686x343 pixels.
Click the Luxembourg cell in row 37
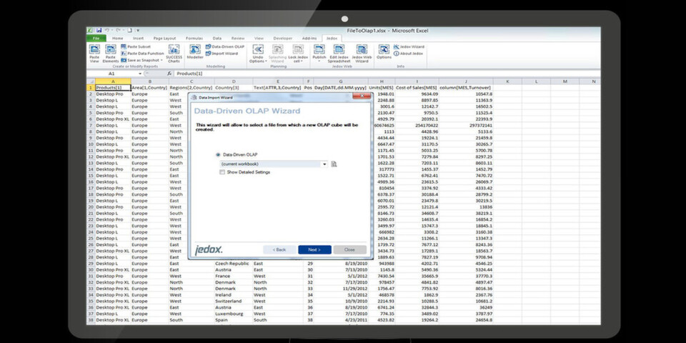pyautogui.click(x=233, y=314)
